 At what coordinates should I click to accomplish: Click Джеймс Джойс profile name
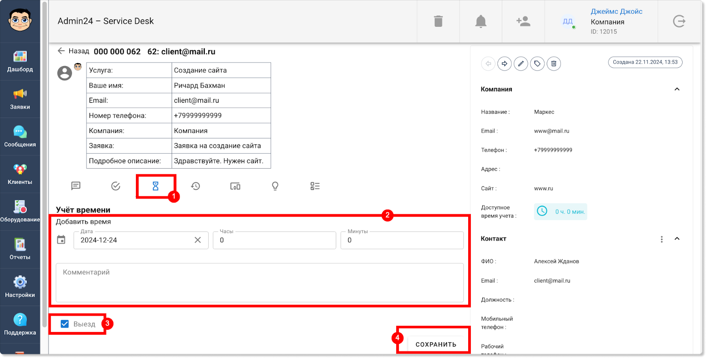(x=616, y=11)
